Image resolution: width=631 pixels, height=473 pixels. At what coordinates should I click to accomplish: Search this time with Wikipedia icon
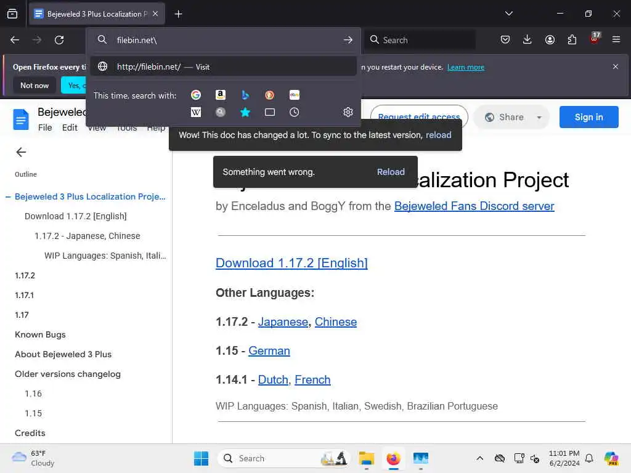coord(196,112)
